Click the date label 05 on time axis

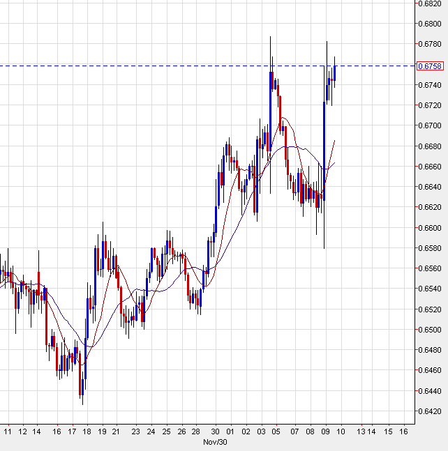[x=276, y=431]
